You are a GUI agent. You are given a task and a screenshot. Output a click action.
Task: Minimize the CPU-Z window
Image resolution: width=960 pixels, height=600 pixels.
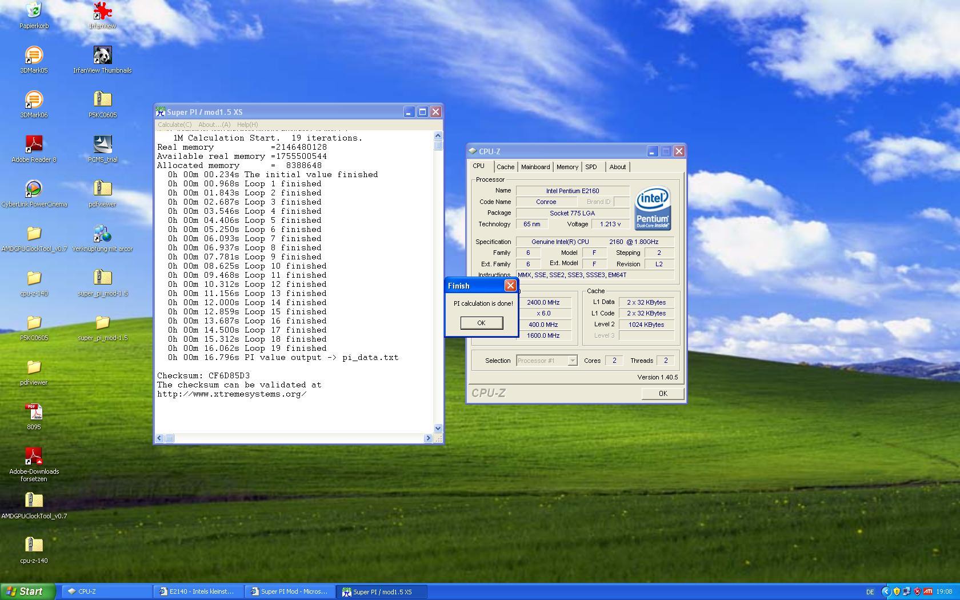pyautogui.click(x=653, y=151)
